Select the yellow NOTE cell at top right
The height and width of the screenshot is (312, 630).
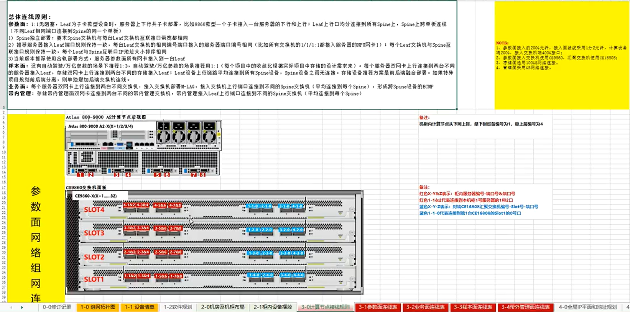pyautogui.click(x=562, y=55)
